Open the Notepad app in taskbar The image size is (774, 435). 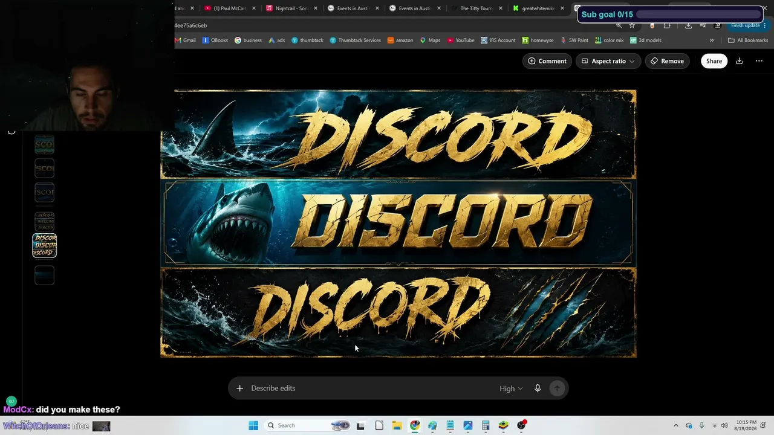point(450,425)
